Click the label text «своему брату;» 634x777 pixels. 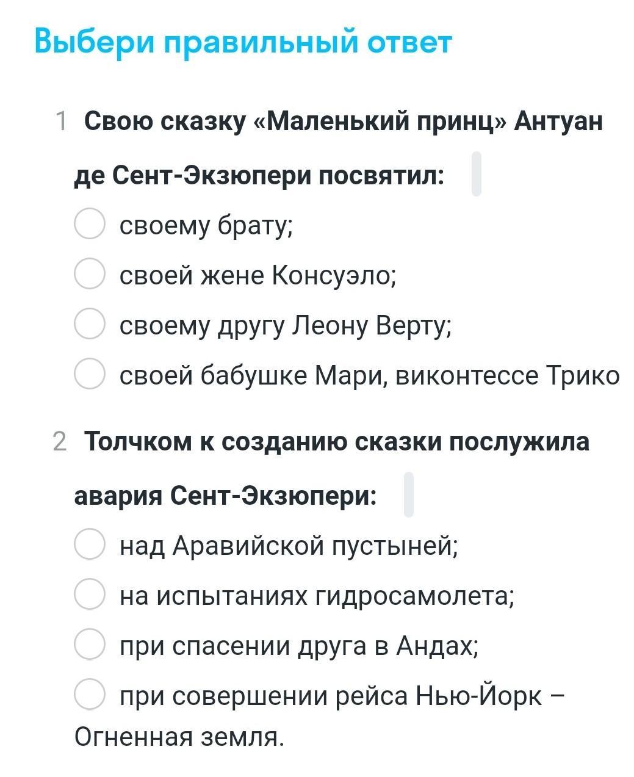(x=206, y=225)
